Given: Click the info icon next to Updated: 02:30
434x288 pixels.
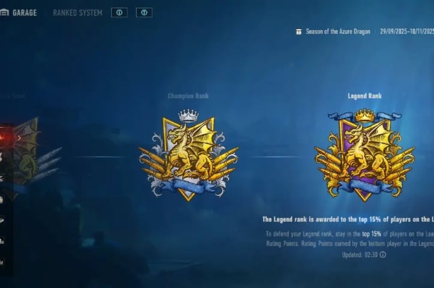Looking at the screenshot, I should pyautogui.click(x=383, y=254).
